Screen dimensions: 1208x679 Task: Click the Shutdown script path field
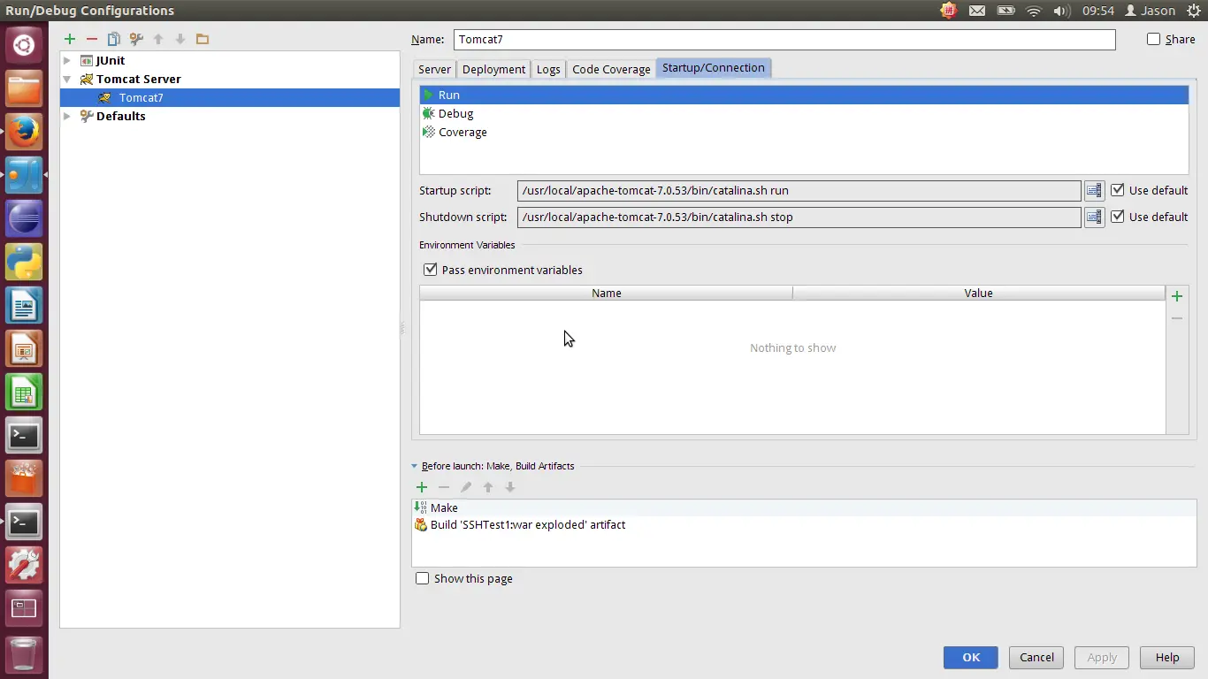click(799, 217)
